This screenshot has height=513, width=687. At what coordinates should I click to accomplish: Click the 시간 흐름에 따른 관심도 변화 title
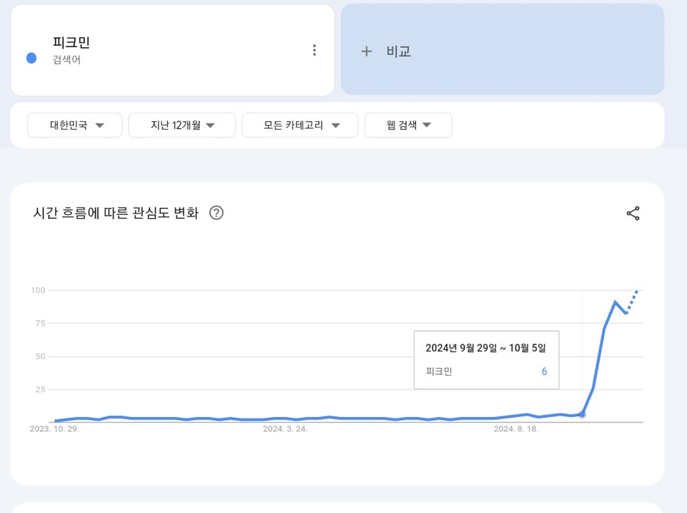(116, 213)
